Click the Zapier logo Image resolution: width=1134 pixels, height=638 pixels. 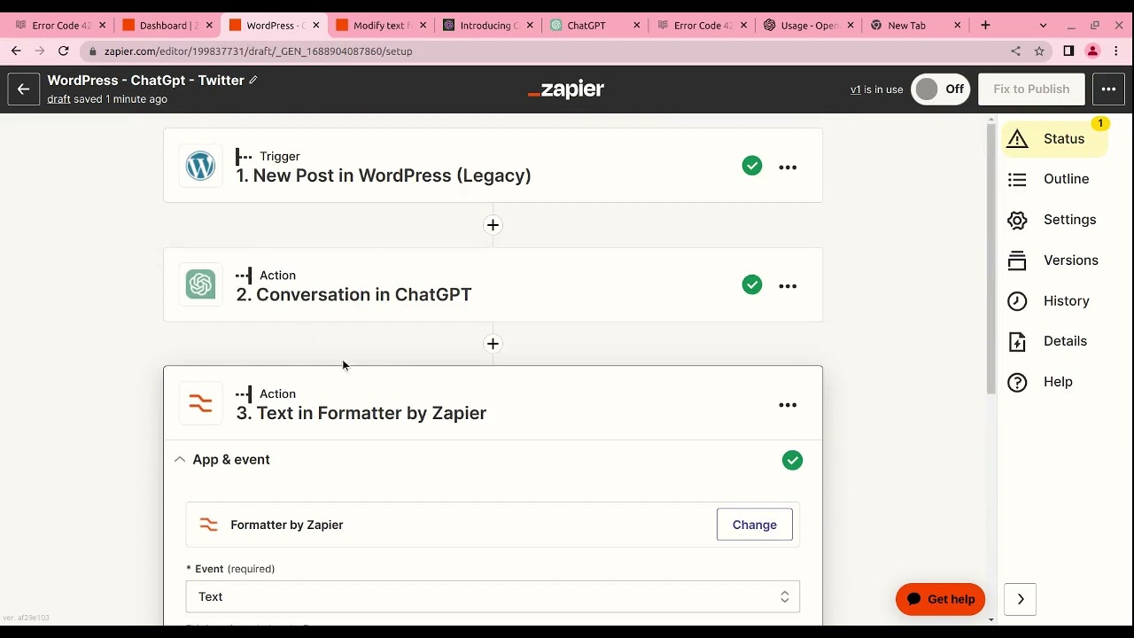coord(566,89)
